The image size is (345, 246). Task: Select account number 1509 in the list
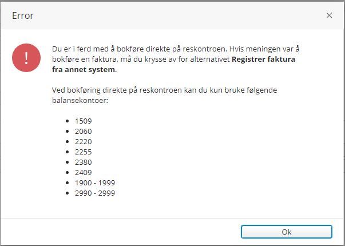[83, 121]
